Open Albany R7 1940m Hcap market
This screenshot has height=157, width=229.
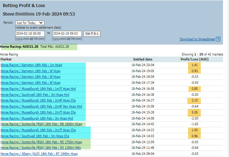[x=39, y=153]
